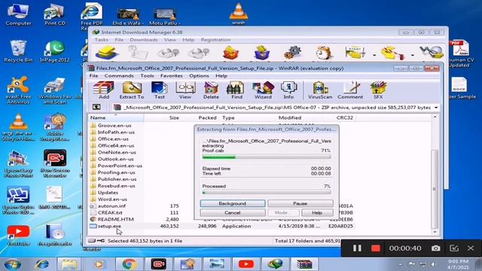Open the Favorites menu
Viewport: 482px width, 271px height.
[171, 75]
